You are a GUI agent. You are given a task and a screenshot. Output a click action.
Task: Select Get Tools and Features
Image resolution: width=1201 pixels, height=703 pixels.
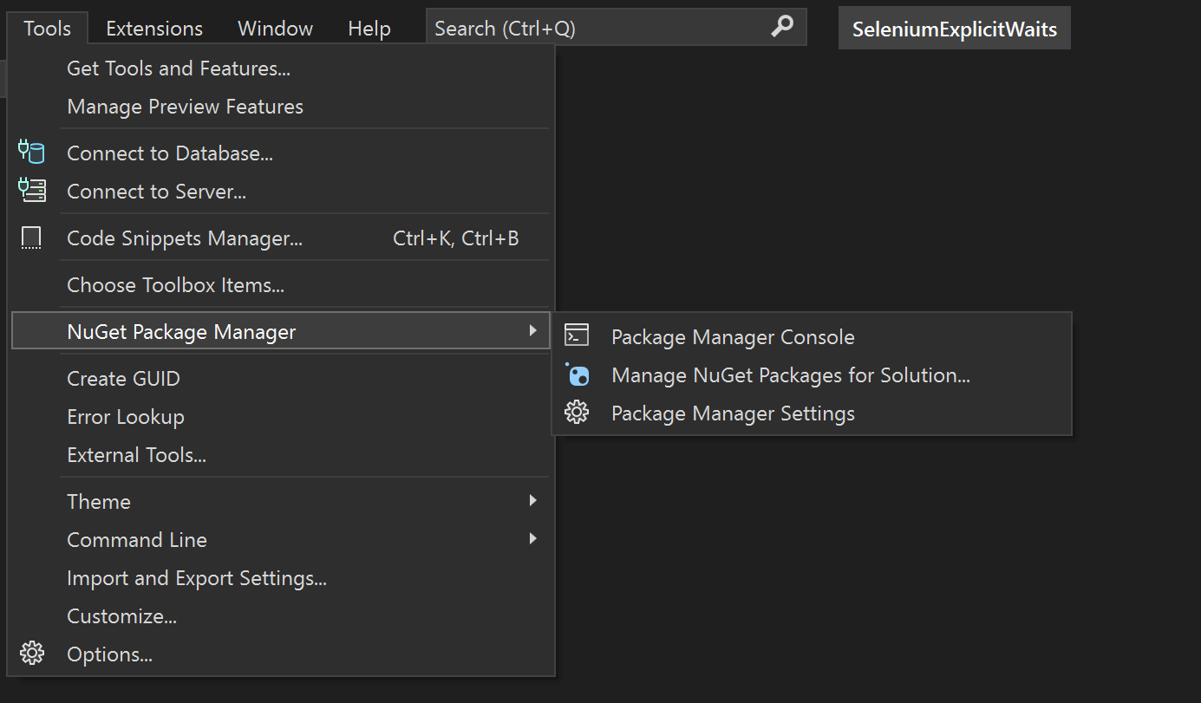click(179, 68)
